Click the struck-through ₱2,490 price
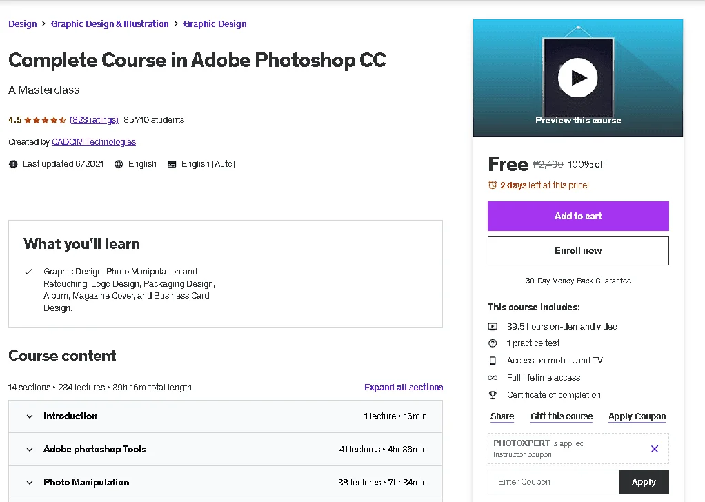Screen dimensions: 705x502 click(x=548, y=165)
